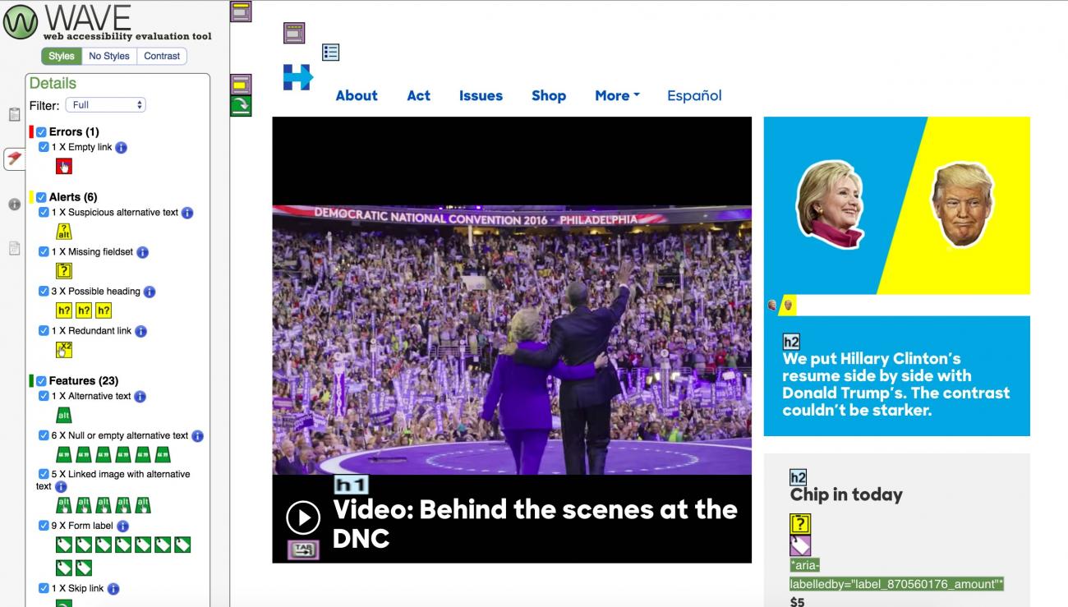Open the Documentation info sidebar tab

click(x=14, y=204)
